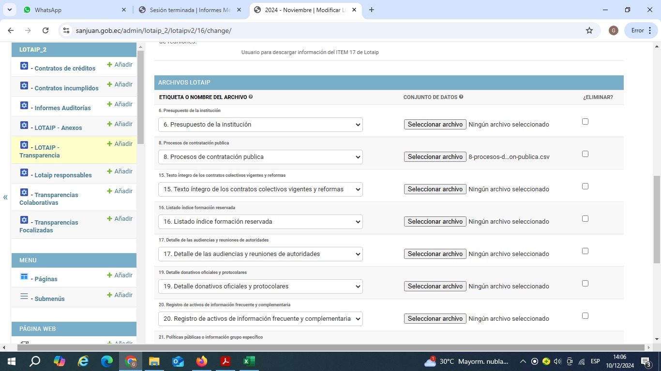Open Adobe Acrobat from the taskbar
The image size is (661, 371).
pos(225,361)
